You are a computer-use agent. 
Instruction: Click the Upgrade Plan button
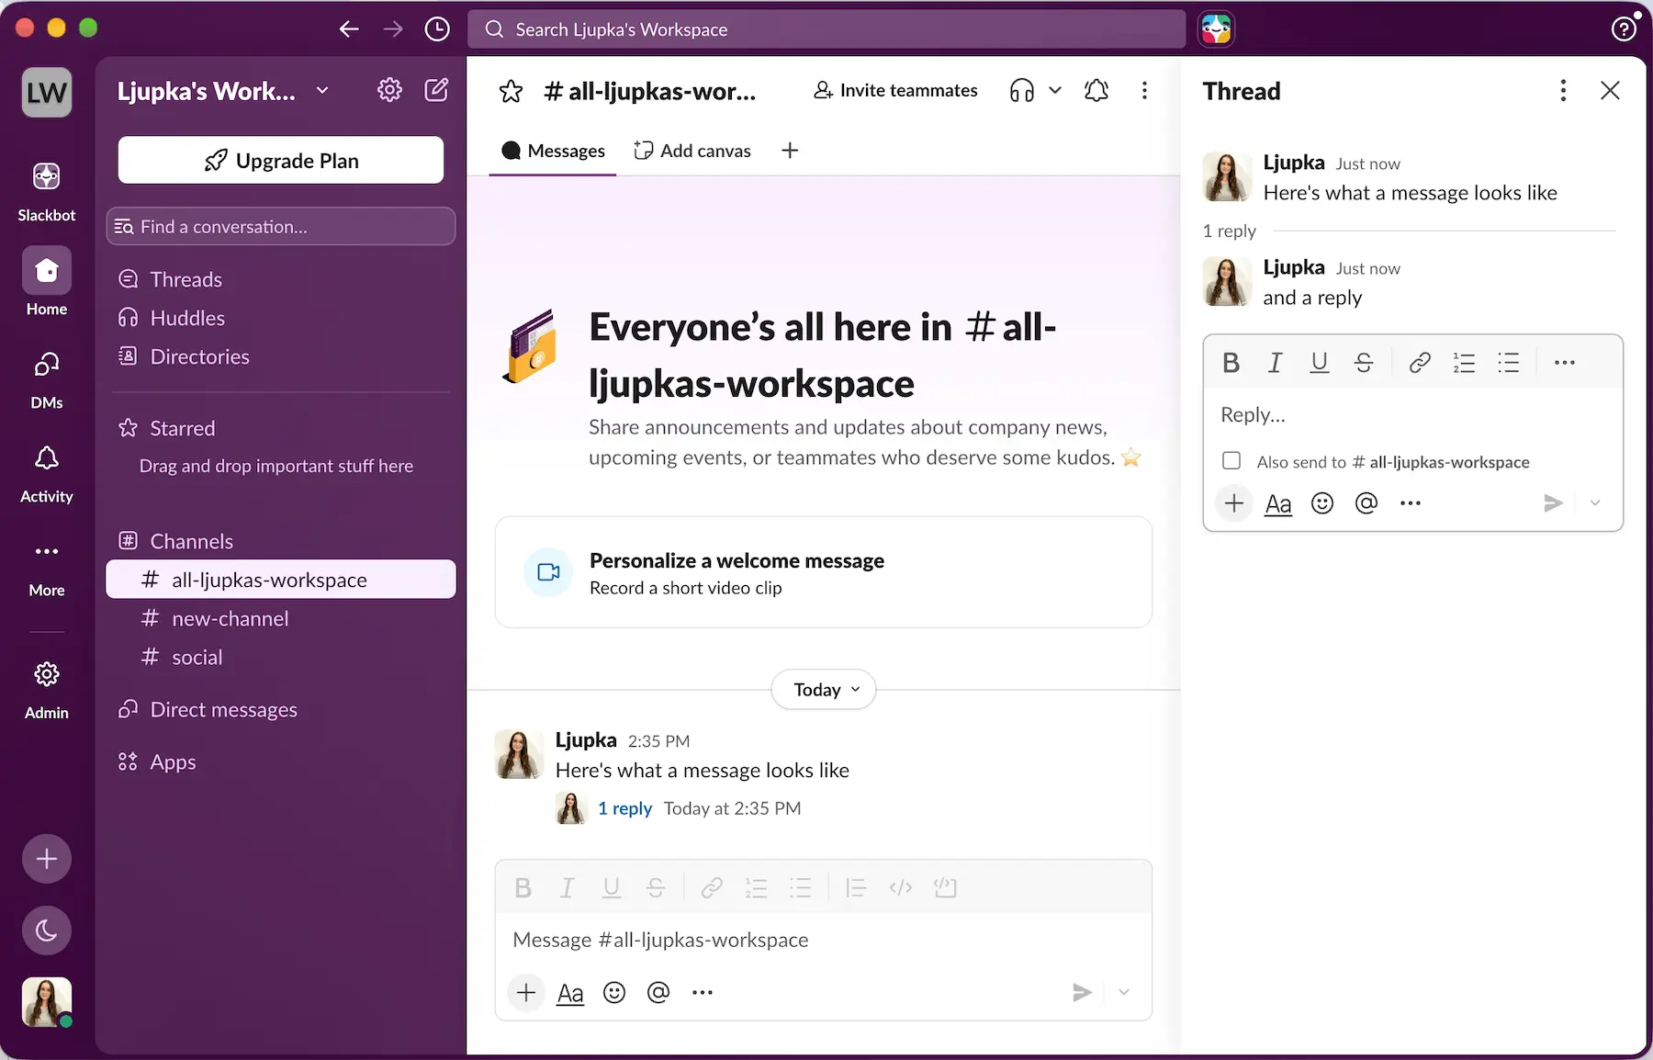[281, 161]
